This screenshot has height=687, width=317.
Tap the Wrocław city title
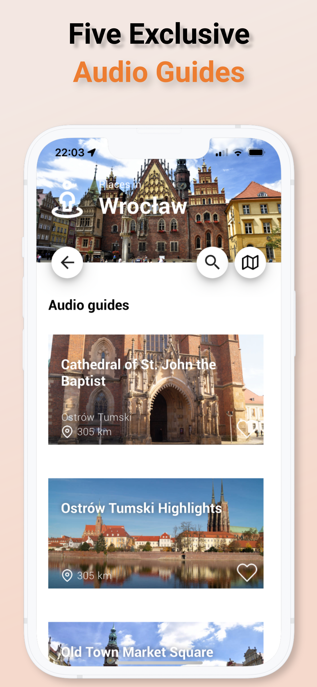point(143,206)
